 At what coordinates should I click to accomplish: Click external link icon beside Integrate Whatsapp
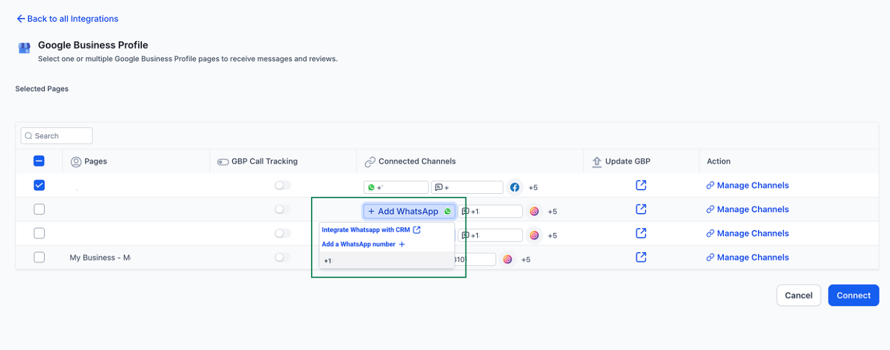pos(417,230)
